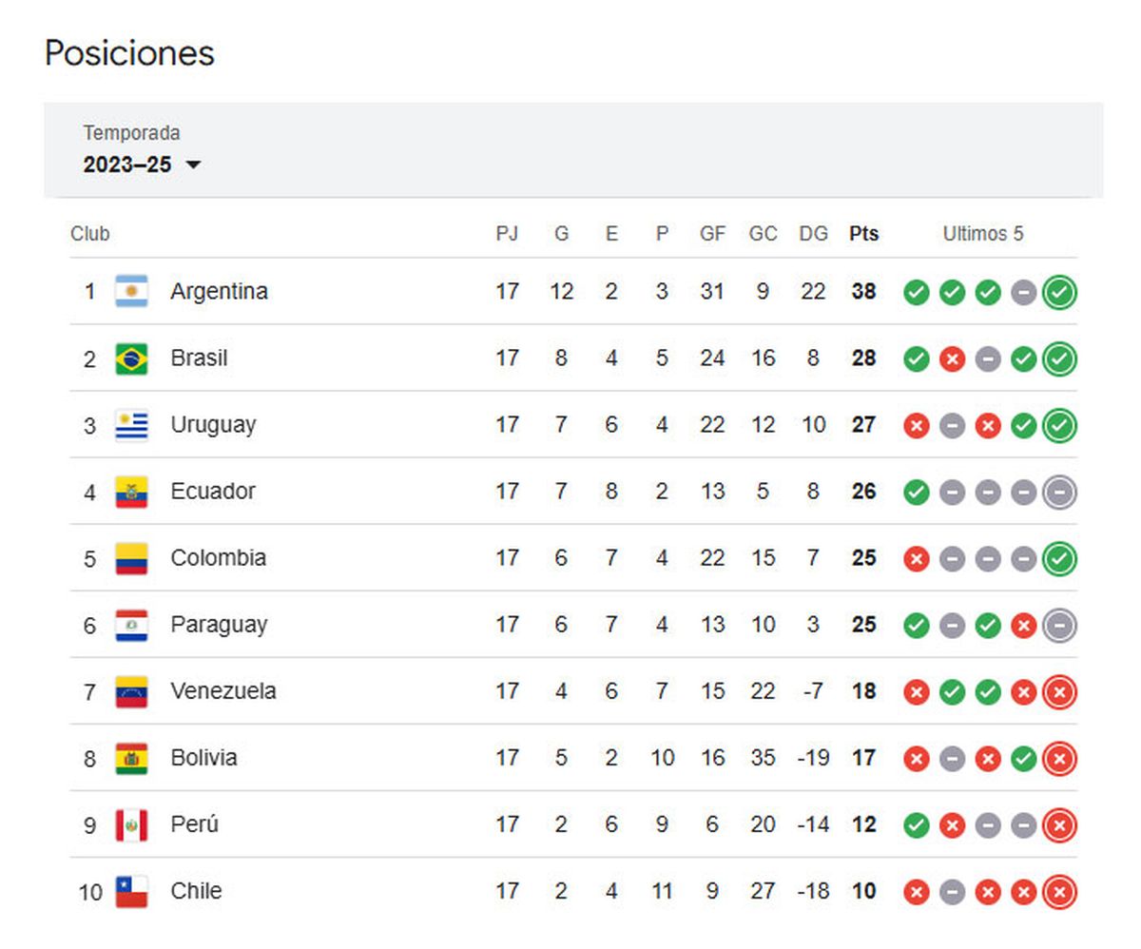
Task: Click the Bolivia flag icon
Action: click(131, 758)
